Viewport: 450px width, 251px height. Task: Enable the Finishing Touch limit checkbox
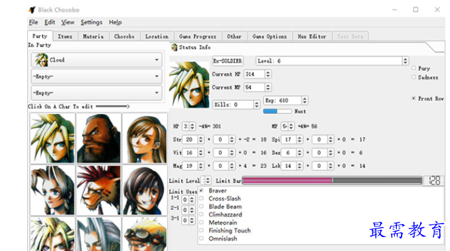(202, 230)
